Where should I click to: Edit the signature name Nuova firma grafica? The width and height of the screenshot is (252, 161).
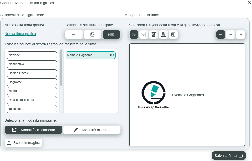tap(20, 34)
